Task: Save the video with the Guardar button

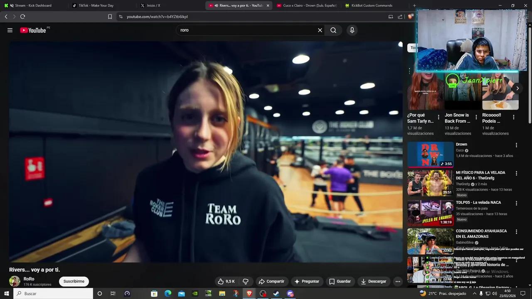Action: [340, 282]
